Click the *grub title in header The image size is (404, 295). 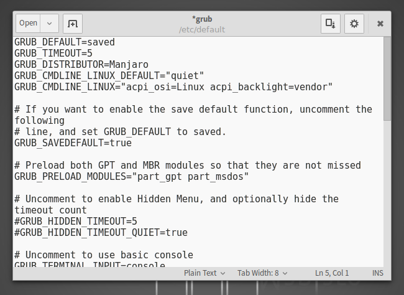pos(202,19)
